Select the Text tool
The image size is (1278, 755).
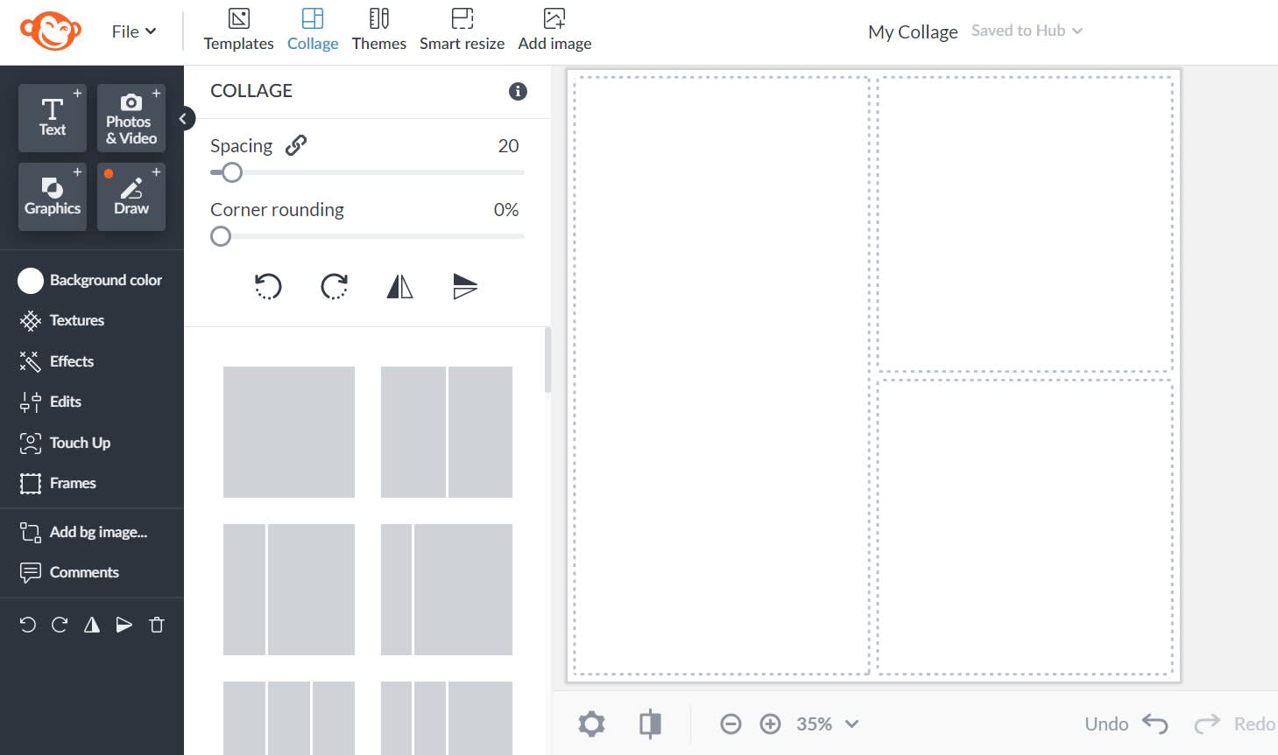[x=53, y=117]
